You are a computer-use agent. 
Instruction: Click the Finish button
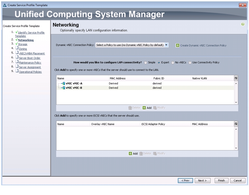[221, 181]
